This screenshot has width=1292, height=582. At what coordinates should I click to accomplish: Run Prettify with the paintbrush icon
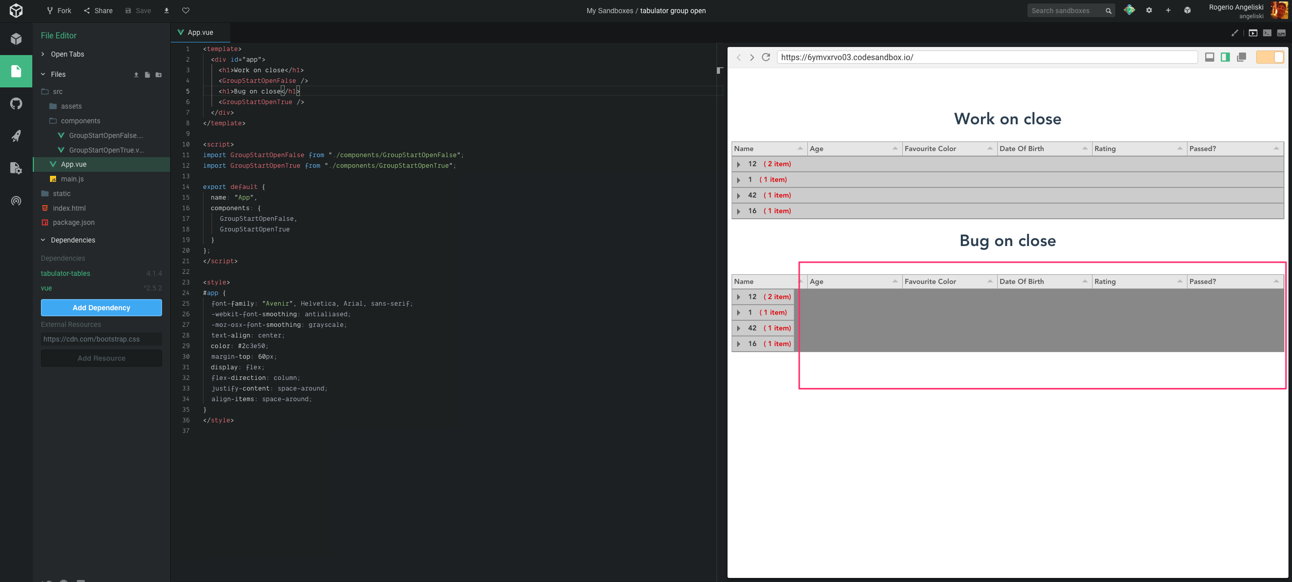point(1235,33)
